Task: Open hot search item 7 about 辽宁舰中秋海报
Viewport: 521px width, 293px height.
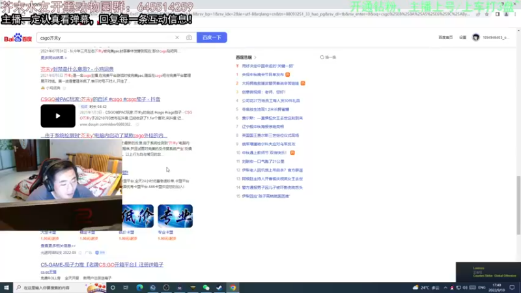Action: pyautogui.click(x=263, y=126)
